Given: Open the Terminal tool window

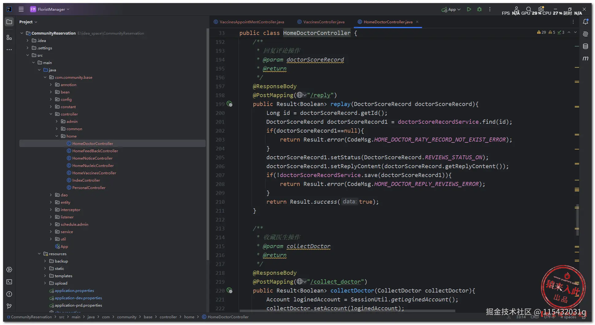Looking at the screenshot, I should (9, 282).
